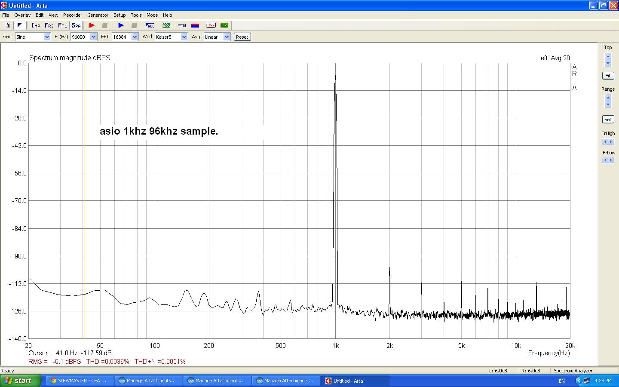619x387 pixels.
Task: Click the blue probe-shaped toolbar icon
Action: [x=182, y=25]
